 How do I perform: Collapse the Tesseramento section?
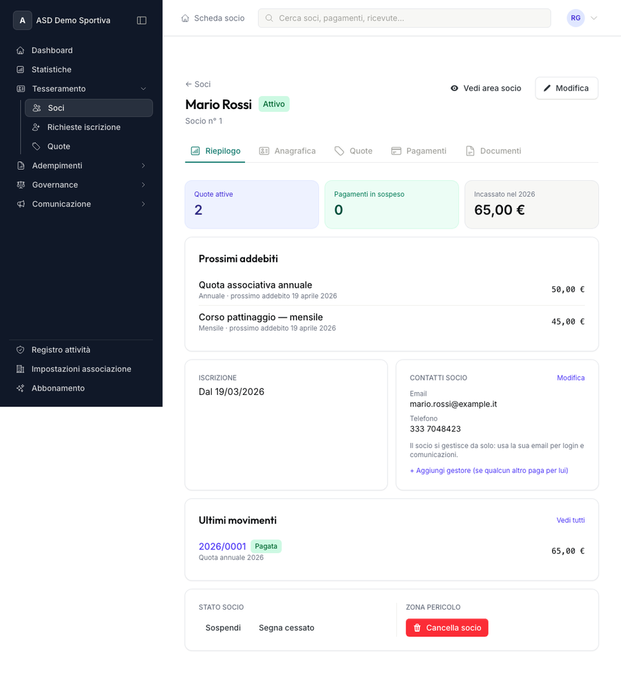click(x=144, y=89)
